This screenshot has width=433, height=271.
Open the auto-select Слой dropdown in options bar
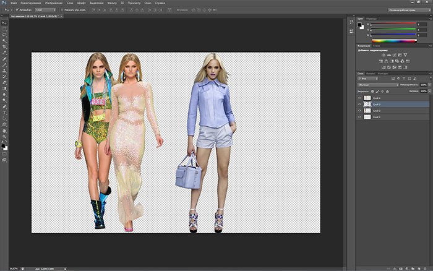(x=47, y=11)
